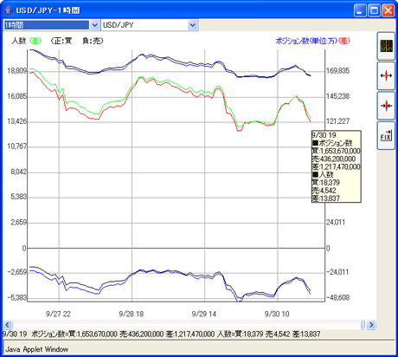This screenshot has width=398, height=357.
Task: Click the 9/28 18 date axis label
Action: pos(132,314)
